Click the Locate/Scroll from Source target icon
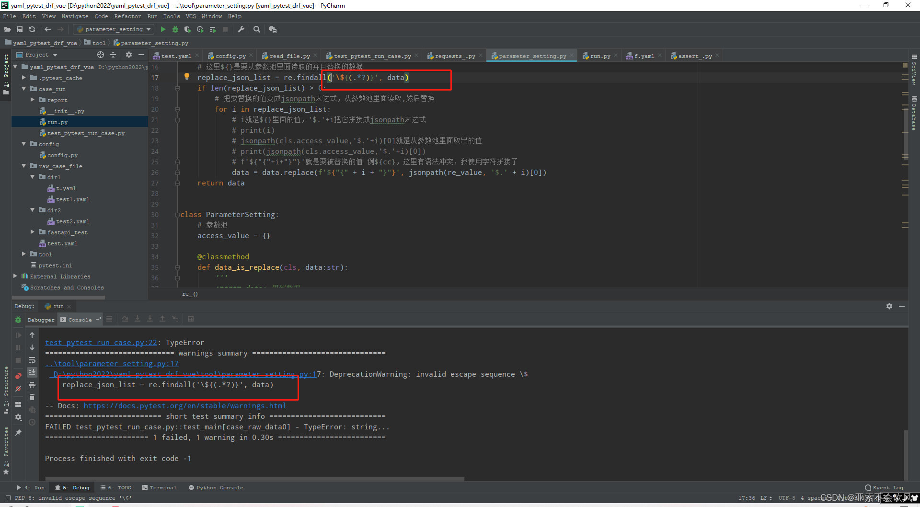 [x=100, y=55]
